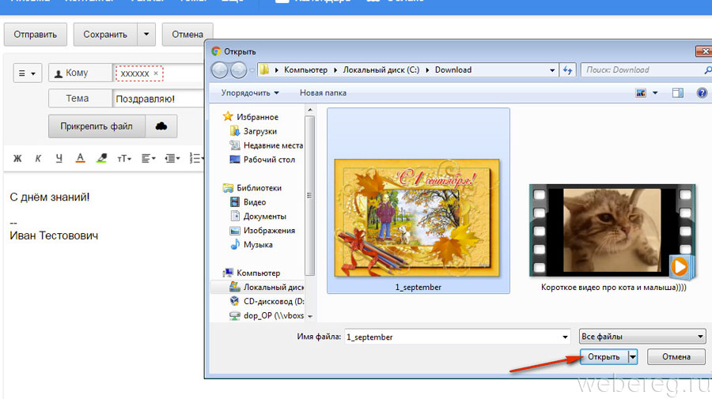Click the Имя файла input field
Viewport: 712px width, 399px height.
tap(453, 337)
